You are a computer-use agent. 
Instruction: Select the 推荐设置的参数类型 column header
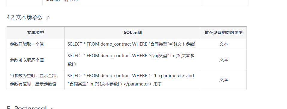click(x=224, y=32)
